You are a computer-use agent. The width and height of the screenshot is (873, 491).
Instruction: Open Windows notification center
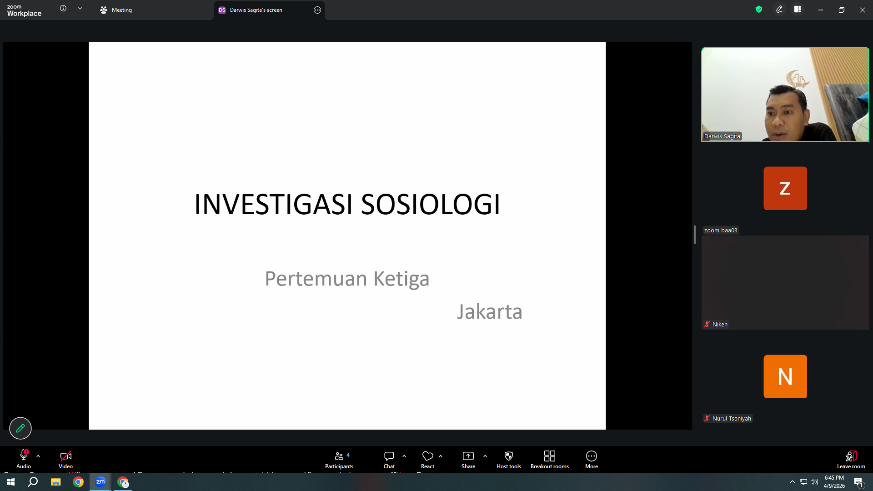(x=858, y=482)
